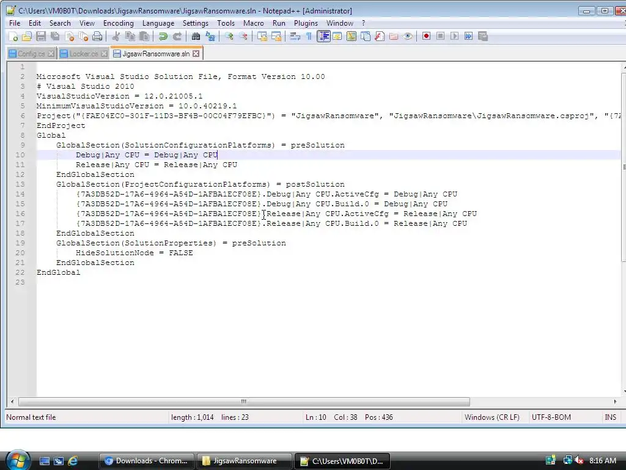Open Replace with the Replace icon
Screen dimensions: 626x470
tap(210, 37)
